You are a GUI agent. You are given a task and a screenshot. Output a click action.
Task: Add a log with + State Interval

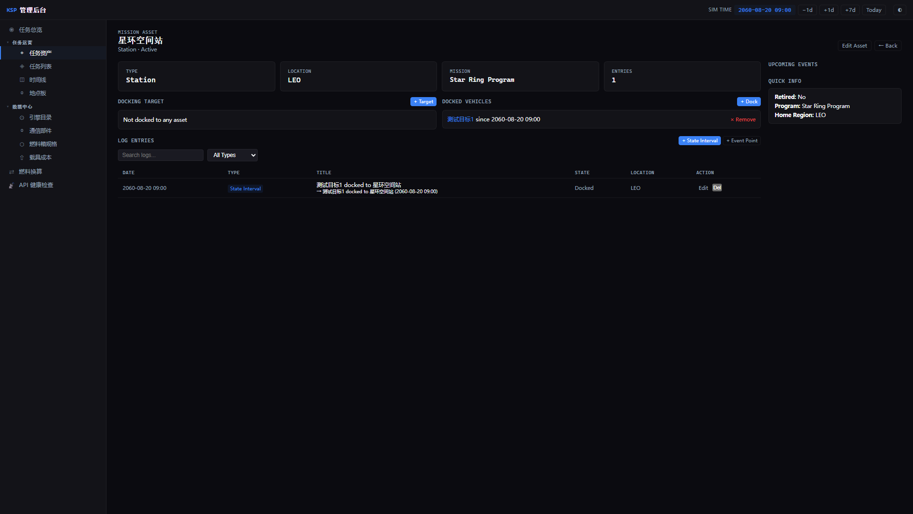(x=699, y=140)
